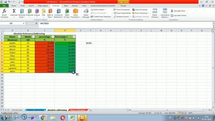Click Trace Precedents
This screenshot has width=215, height=121.
coord(122,10)
